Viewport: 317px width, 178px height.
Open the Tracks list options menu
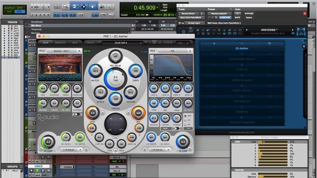pyautogui.click(x=21, y=22)
